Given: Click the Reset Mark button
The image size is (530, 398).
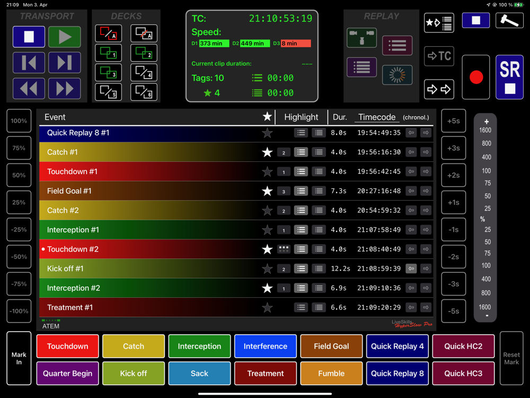Looking at the screenshot, I should [x=511, y=358].
